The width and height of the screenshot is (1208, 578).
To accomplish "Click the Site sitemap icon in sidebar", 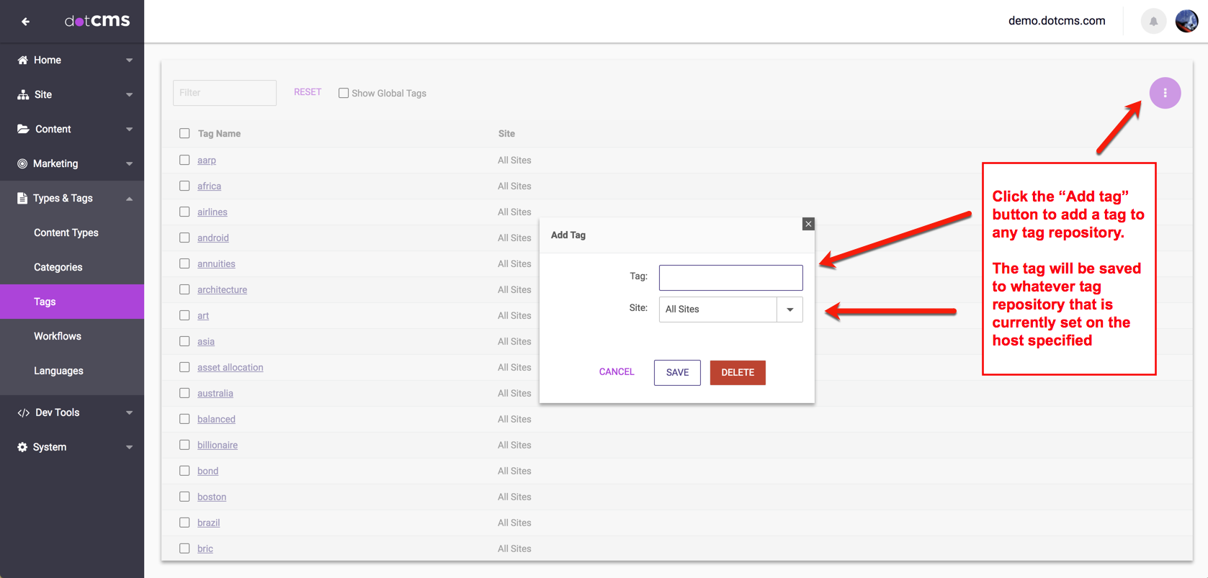I will coord(23,95).
